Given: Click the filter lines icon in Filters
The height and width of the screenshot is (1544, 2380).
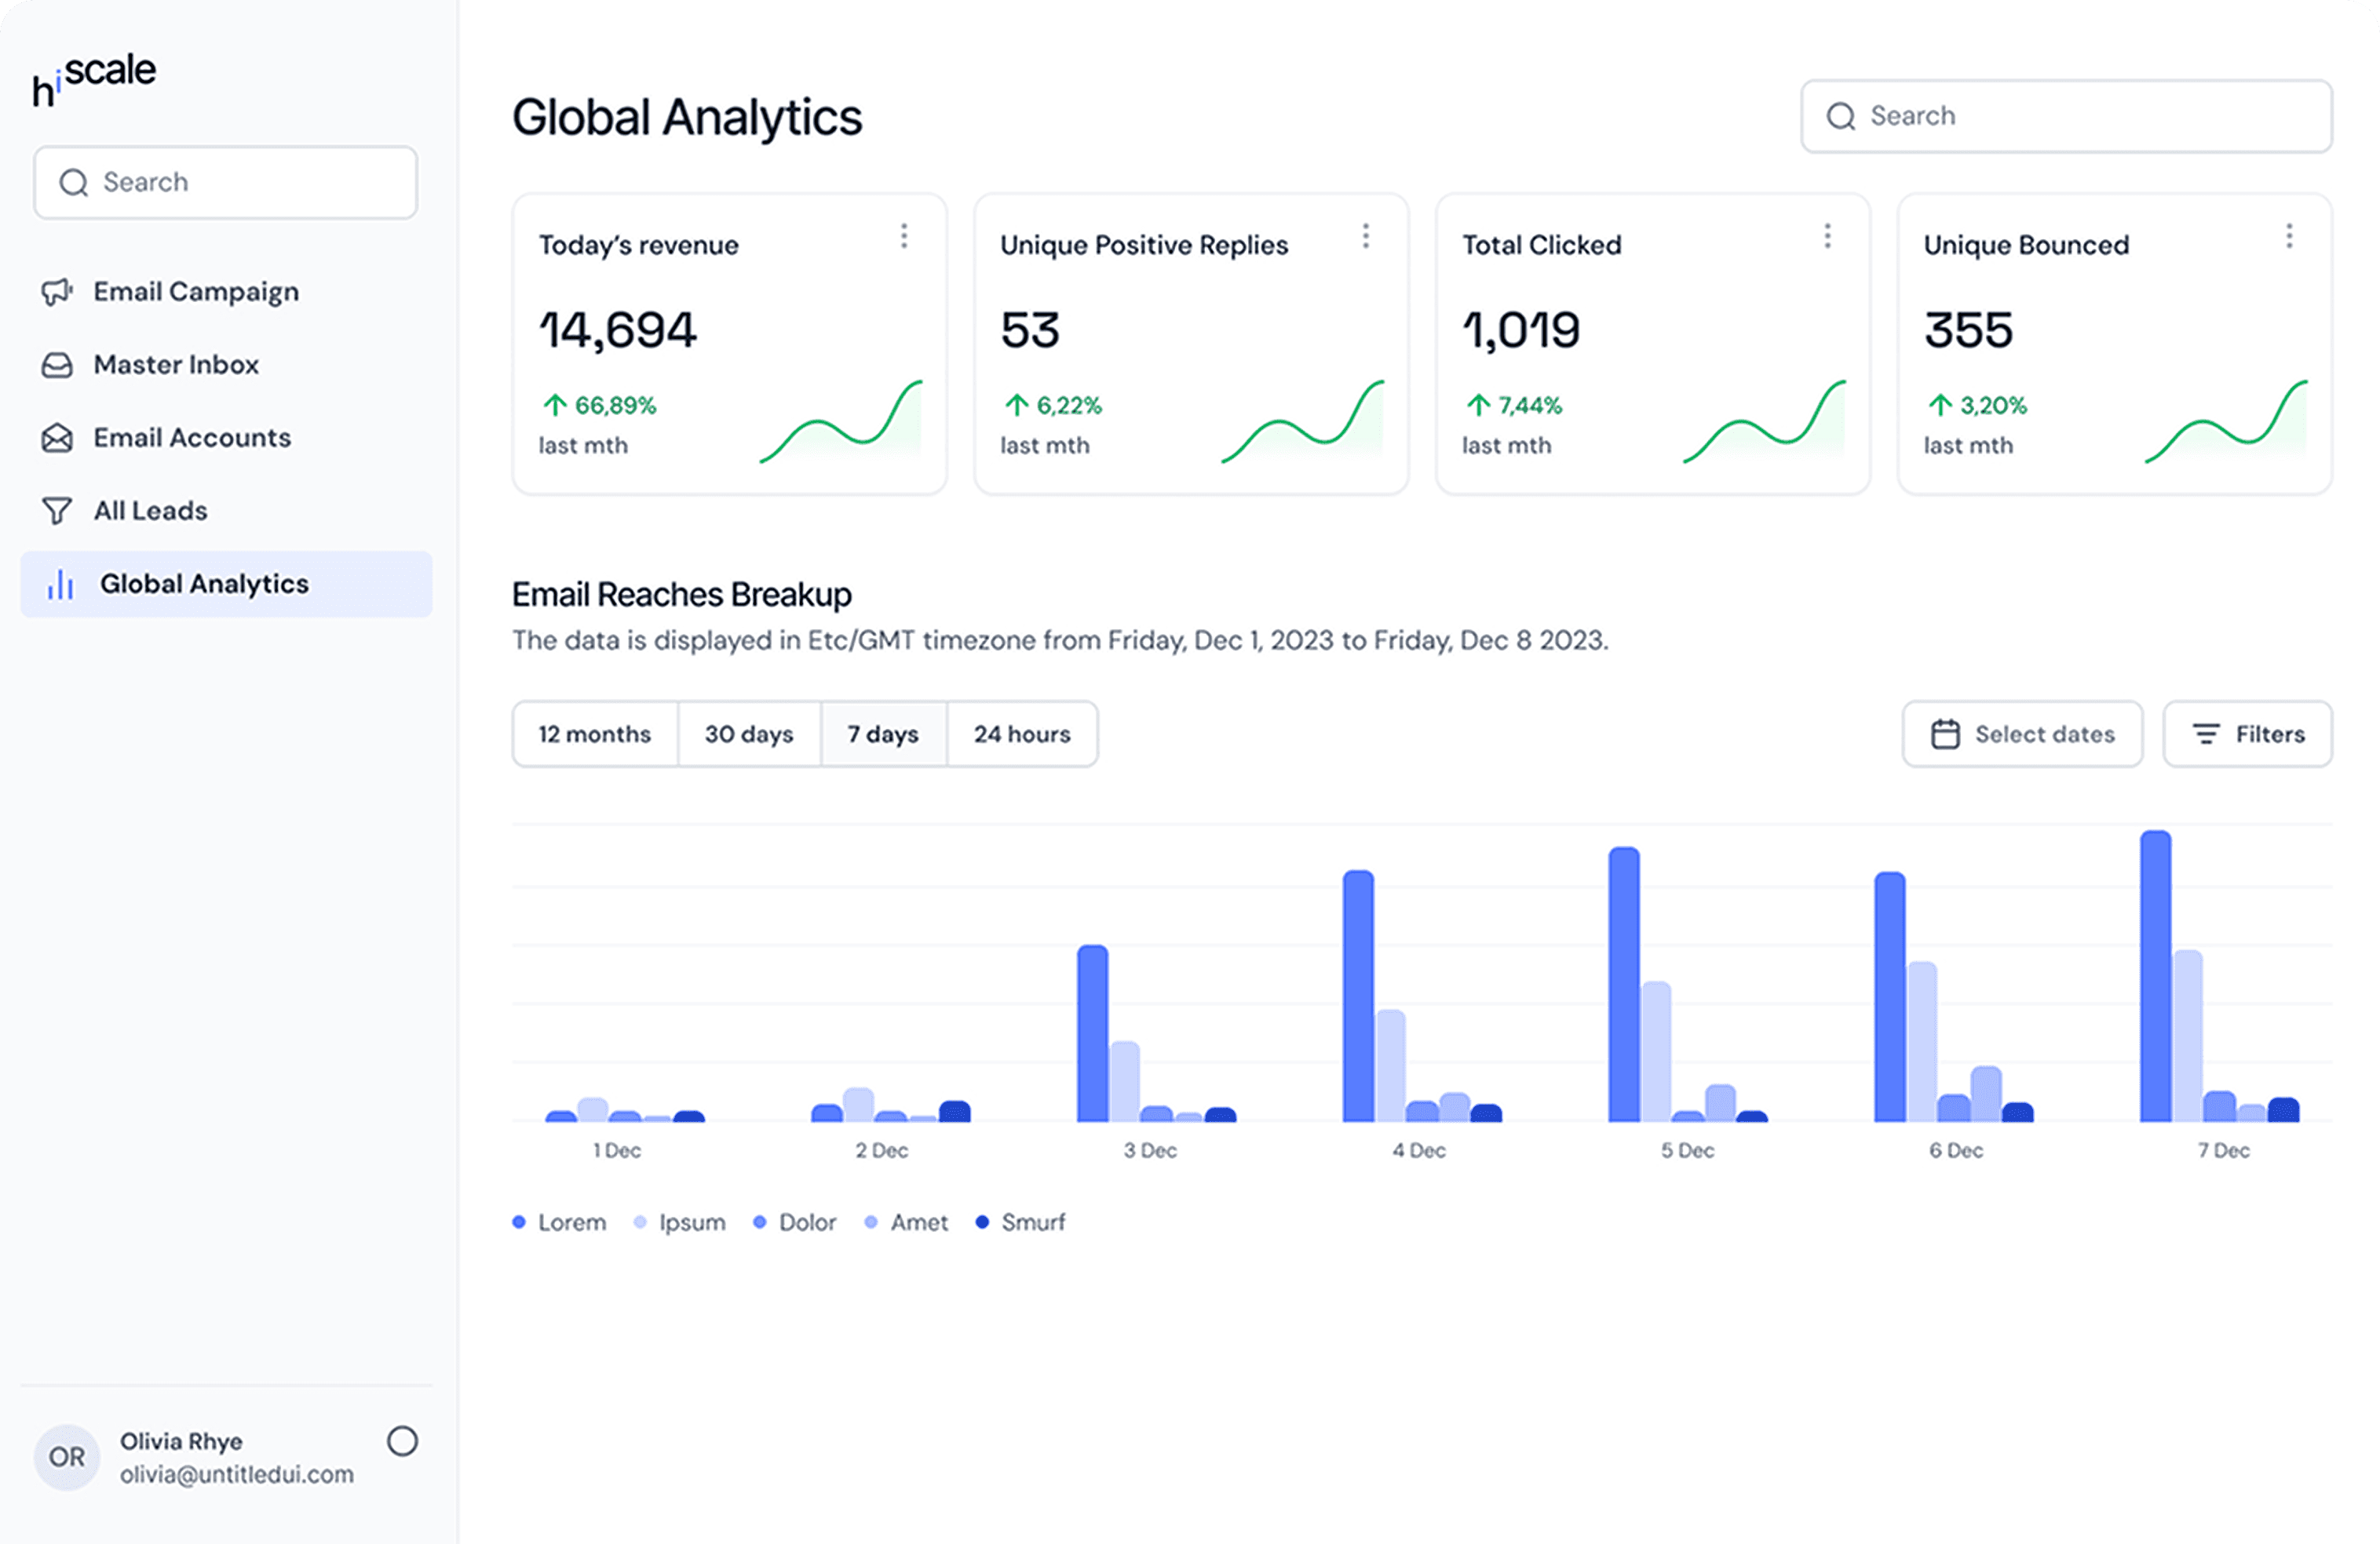Looking at the screenshot, I should tap(2206, 734).
